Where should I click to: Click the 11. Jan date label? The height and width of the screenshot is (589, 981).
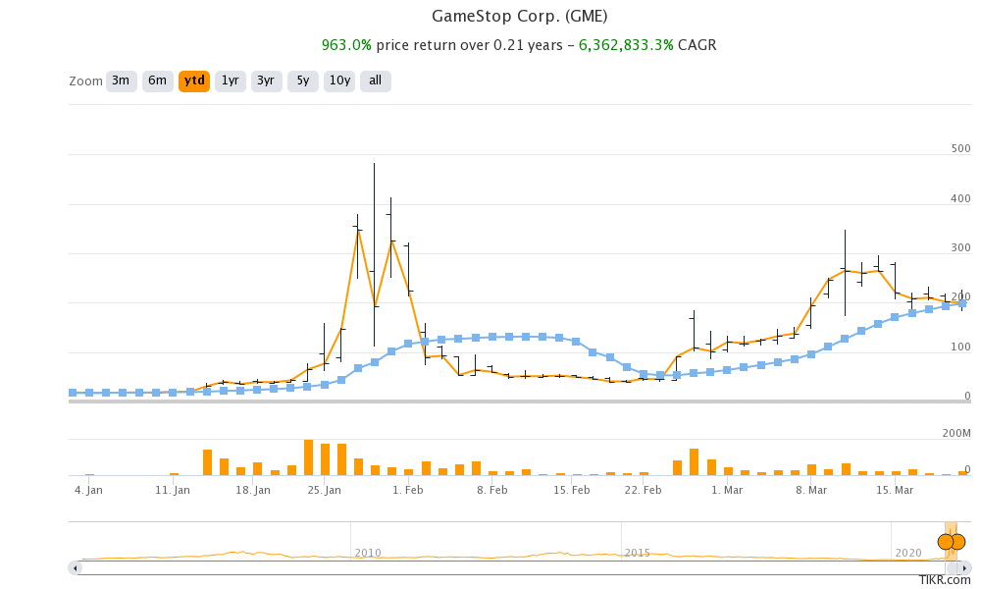click(x=173, y=490)
